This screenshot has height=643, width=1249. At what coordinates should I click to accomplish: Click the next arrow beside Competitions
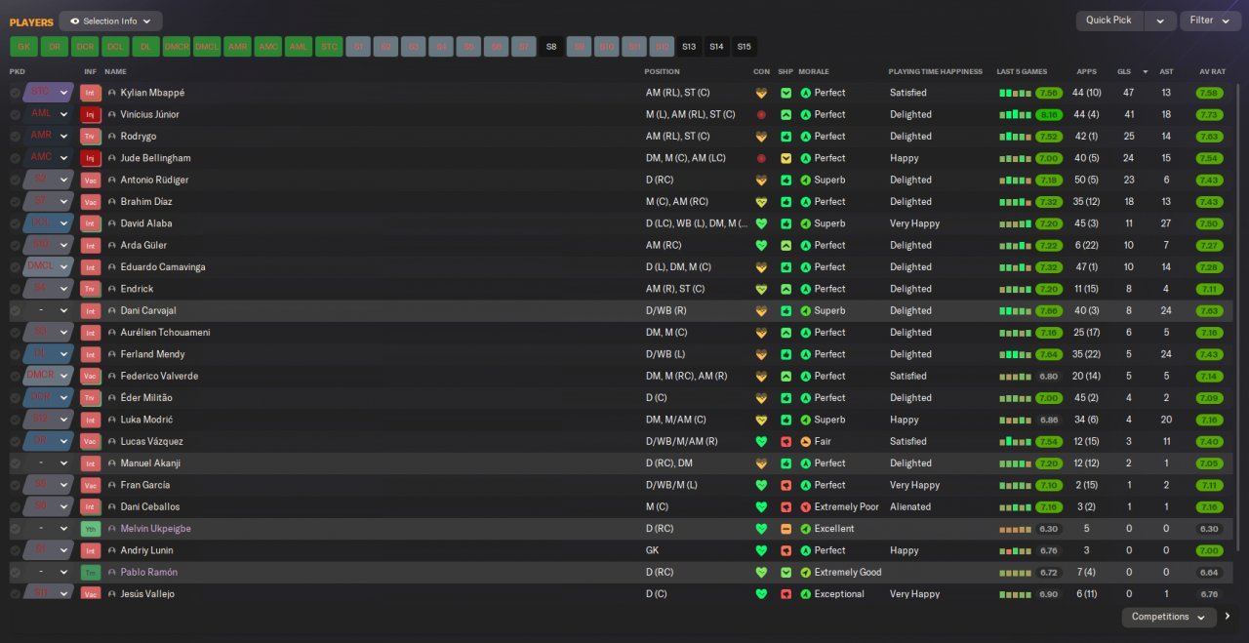pyautogui.click(x=1228, y=617)
